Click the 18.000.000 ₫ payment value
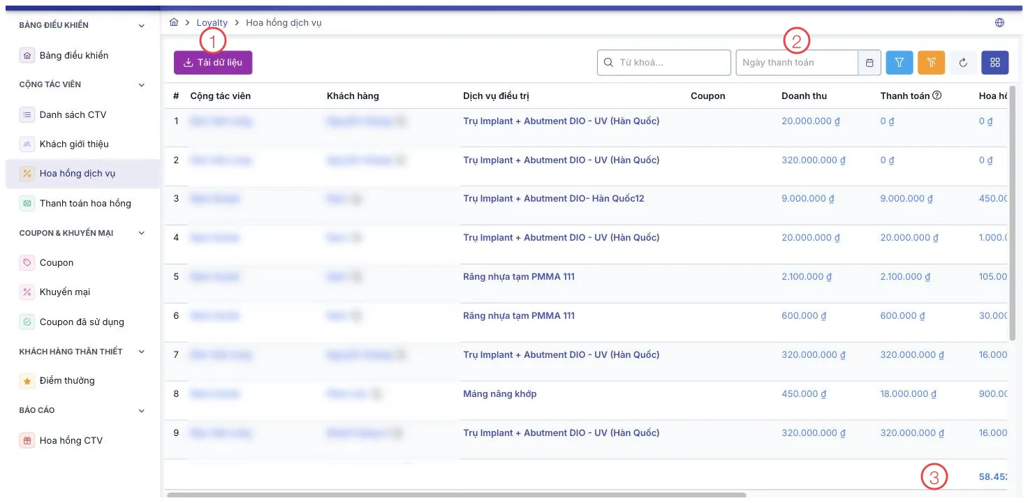This screenshot has width=1028, height=503. click(x=909, y=393)
